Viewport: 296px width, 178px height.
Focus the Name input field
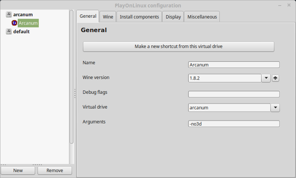tap(234, 65)
